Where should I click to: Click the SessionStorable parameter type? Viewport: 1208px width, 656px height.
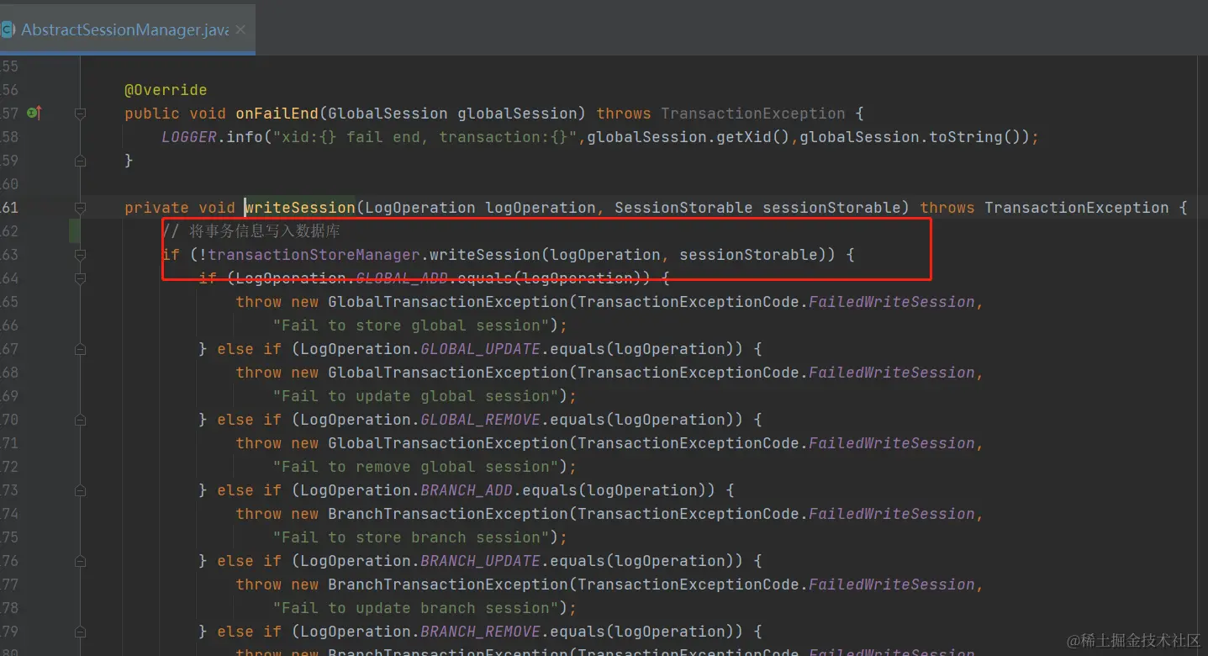[x=683, y=208]
